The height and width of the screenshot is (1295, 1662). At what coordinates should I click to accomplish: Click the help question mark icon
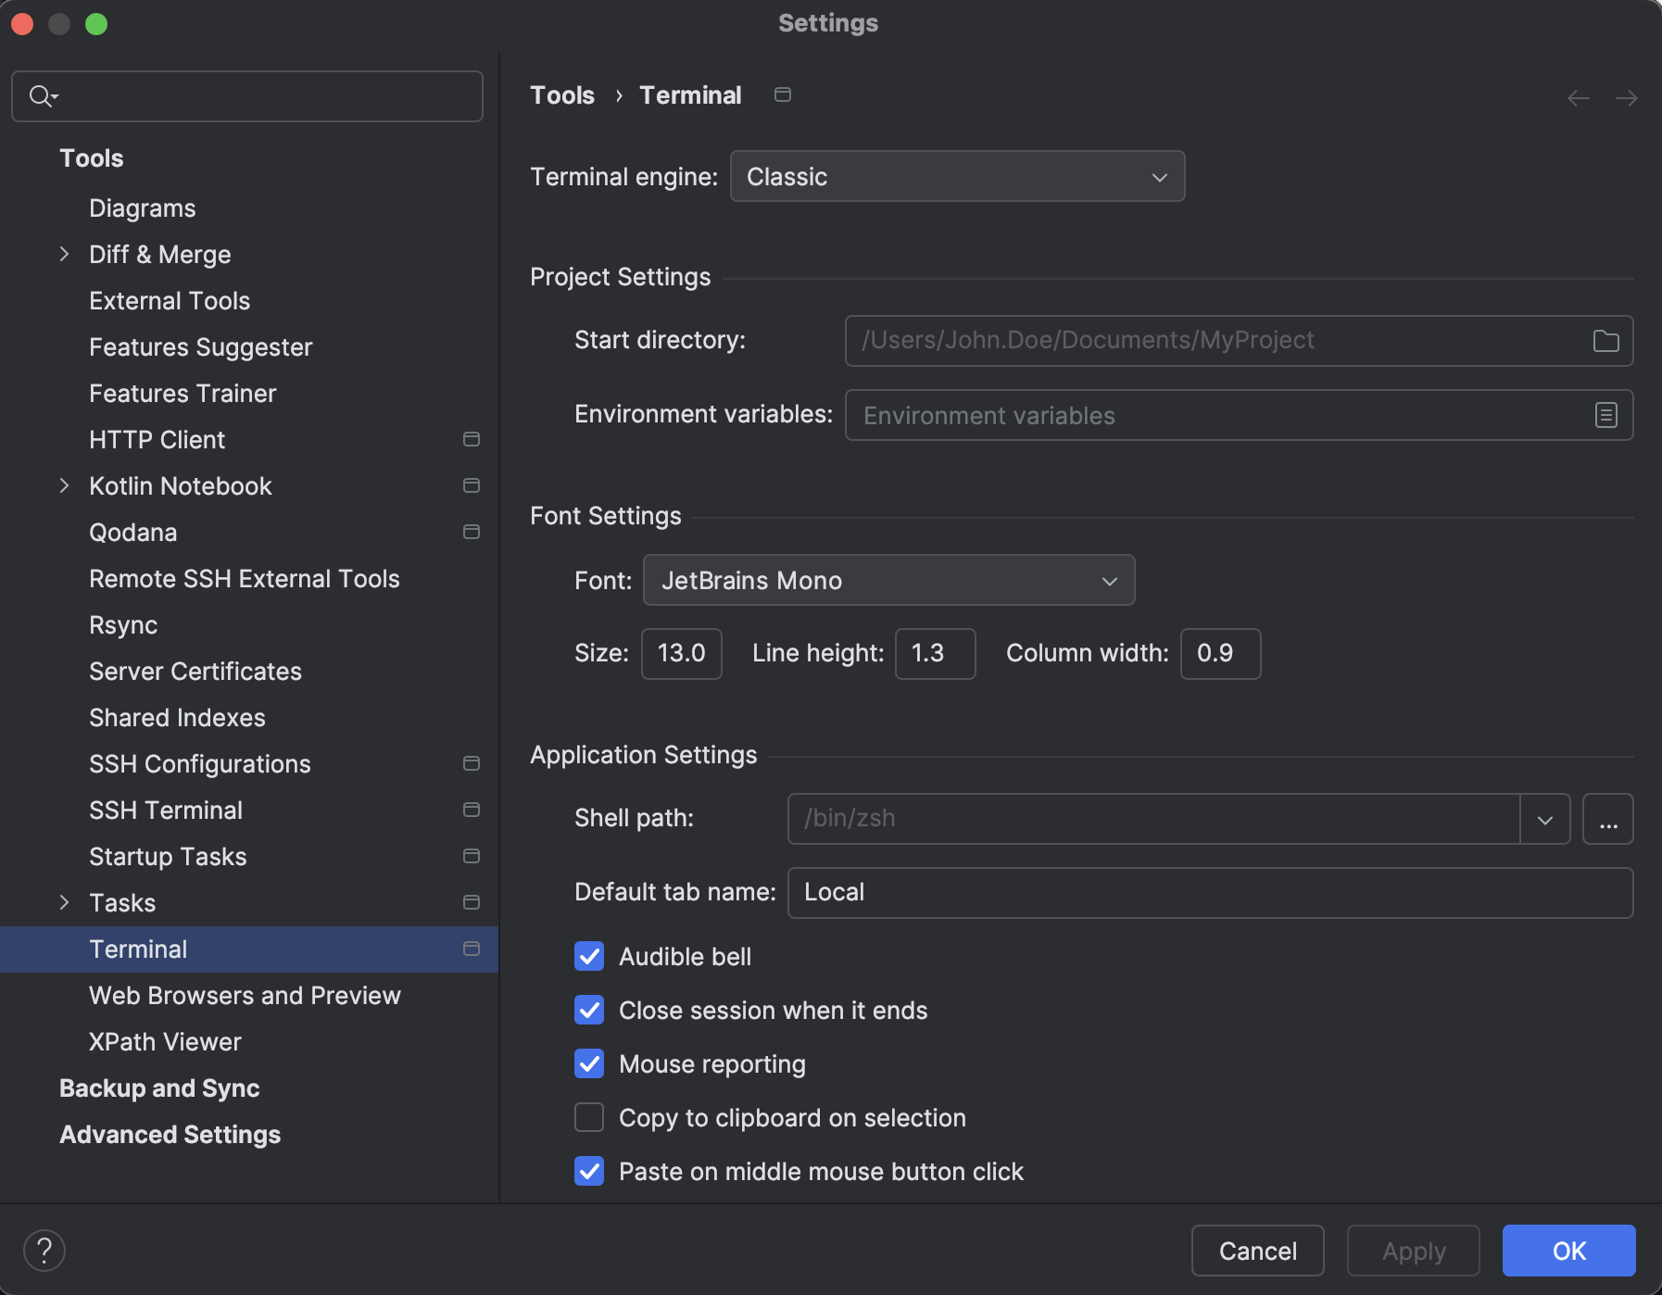[44, 1251]
